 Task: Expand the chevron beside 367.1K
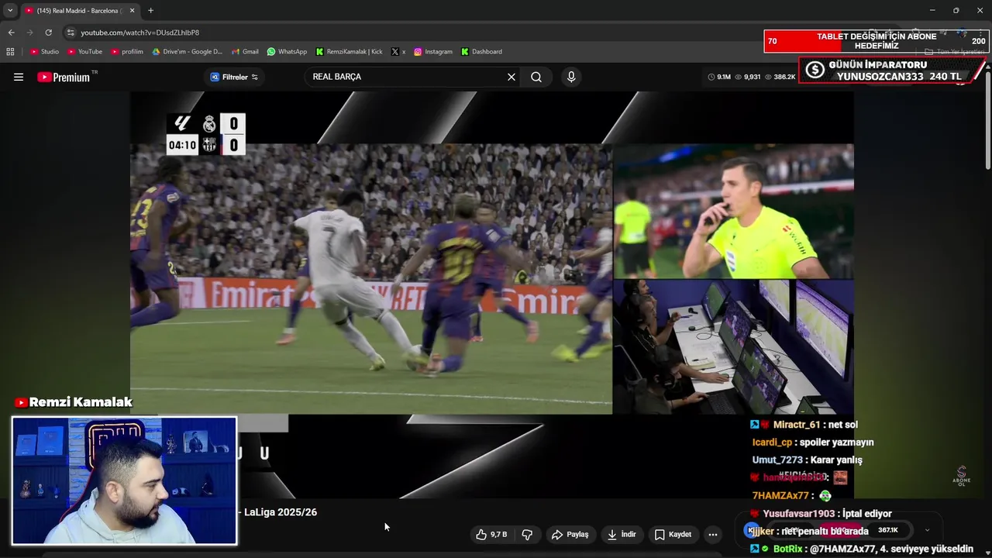point(927,531)
